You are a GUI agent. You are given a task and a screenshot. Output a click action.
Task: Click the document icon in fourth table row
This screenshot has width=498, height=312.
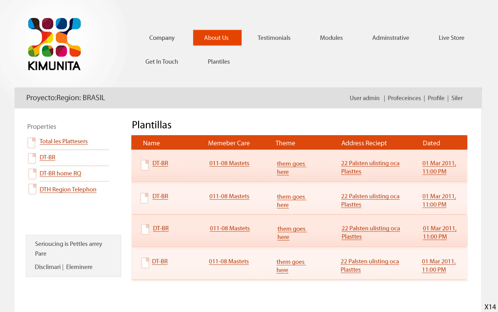pyautogui.click(x=145, y=263)
